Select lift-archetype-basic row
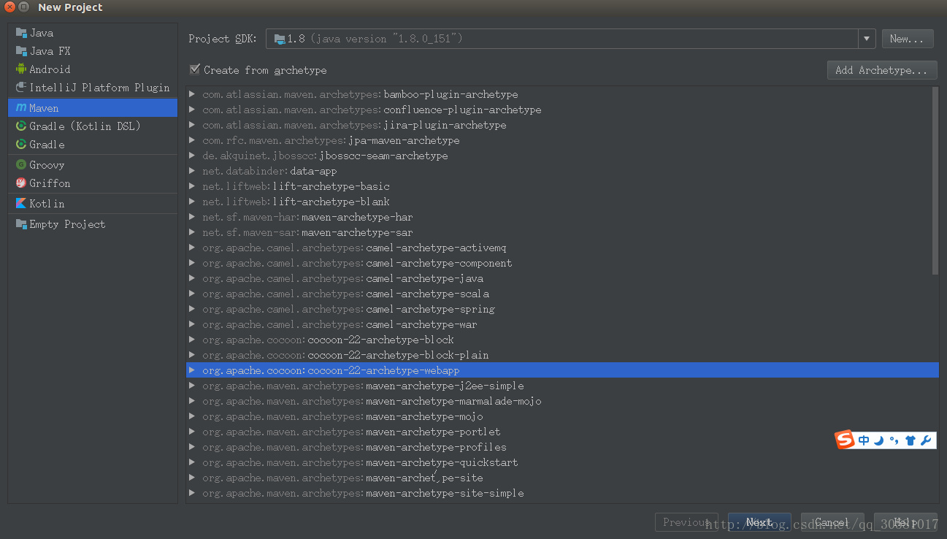 562,186
